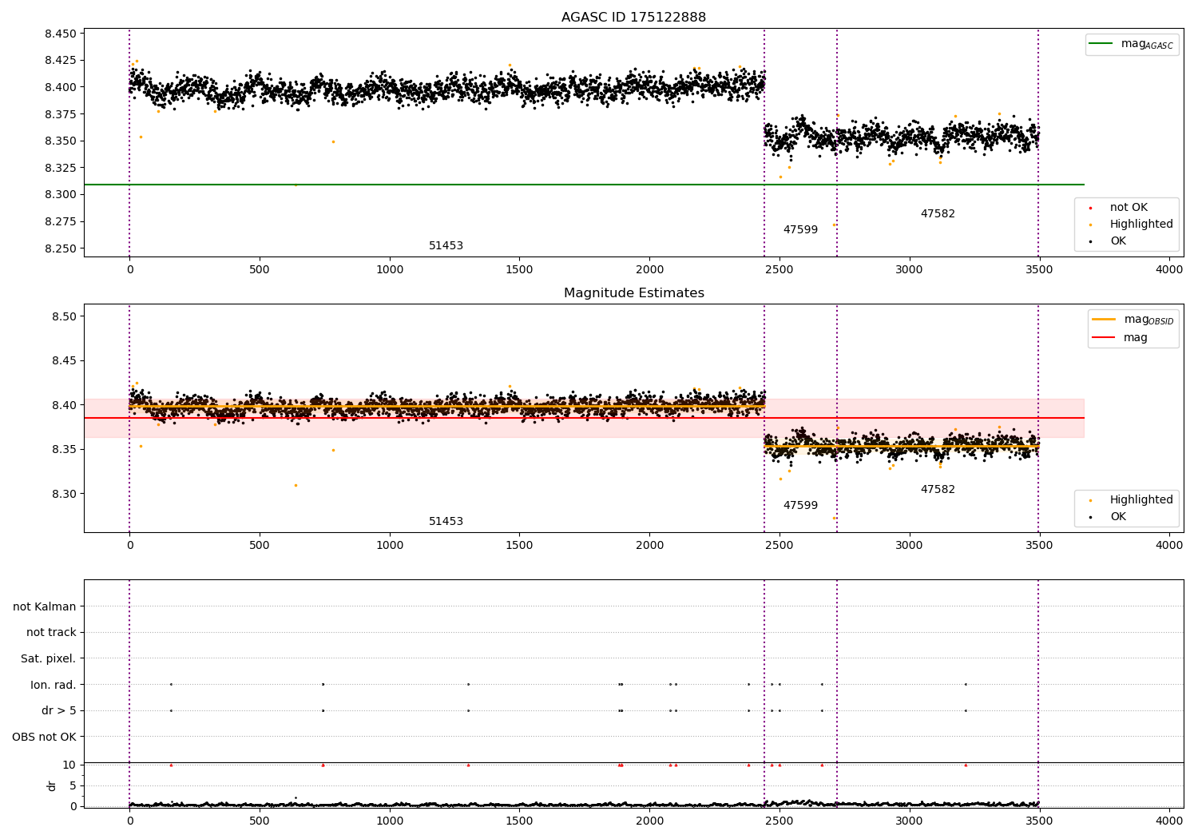Click the 'OBS not OK' flag row label

44,737
